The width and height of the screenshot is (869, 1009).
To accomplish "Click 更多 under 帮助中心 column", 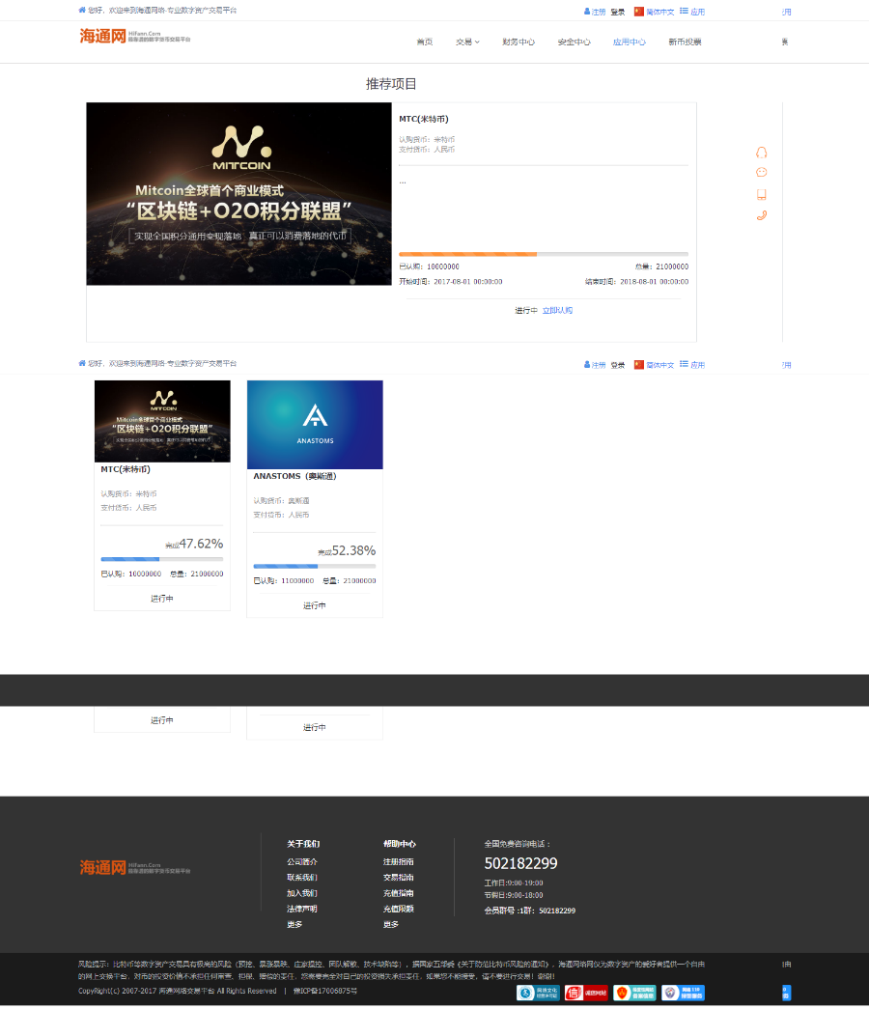I will pyautogui.click(x=391, y=925).
